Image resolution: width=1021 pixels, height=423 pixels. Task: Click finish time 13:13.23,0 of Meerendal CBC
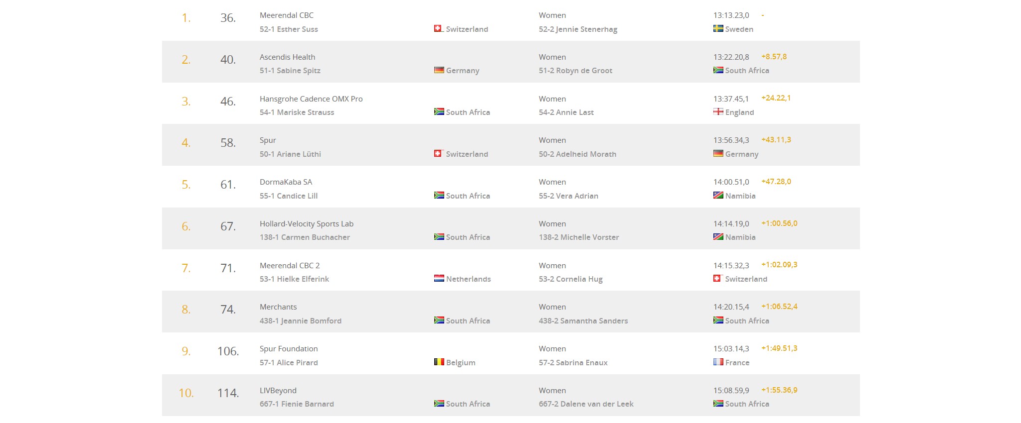pos(731,15)
